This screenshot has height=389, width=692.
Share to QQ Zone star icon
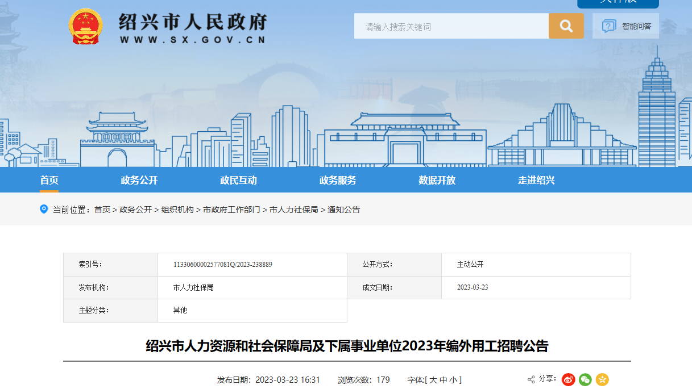coord(602,379)
